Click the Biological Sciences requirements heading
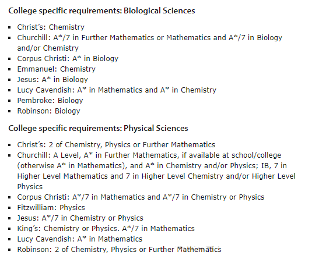 coord(101,10)
